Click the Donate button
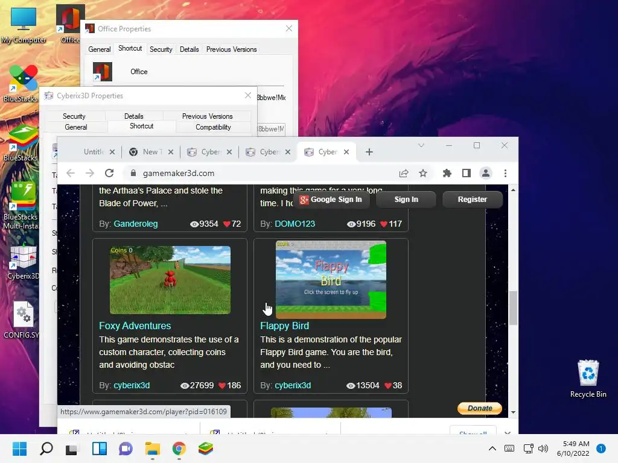This screenshot has height=463, width=618. click(480, 408)
